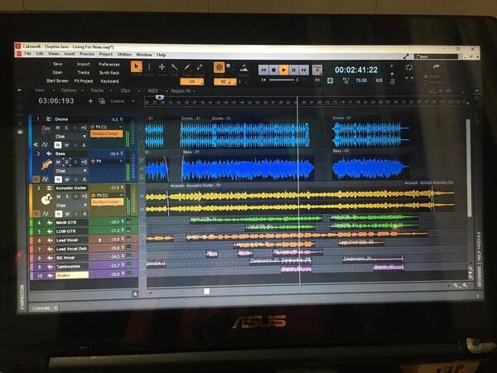The image size is (497, 373).
Task: Click the Preferences button
Action: click(109, 65)
